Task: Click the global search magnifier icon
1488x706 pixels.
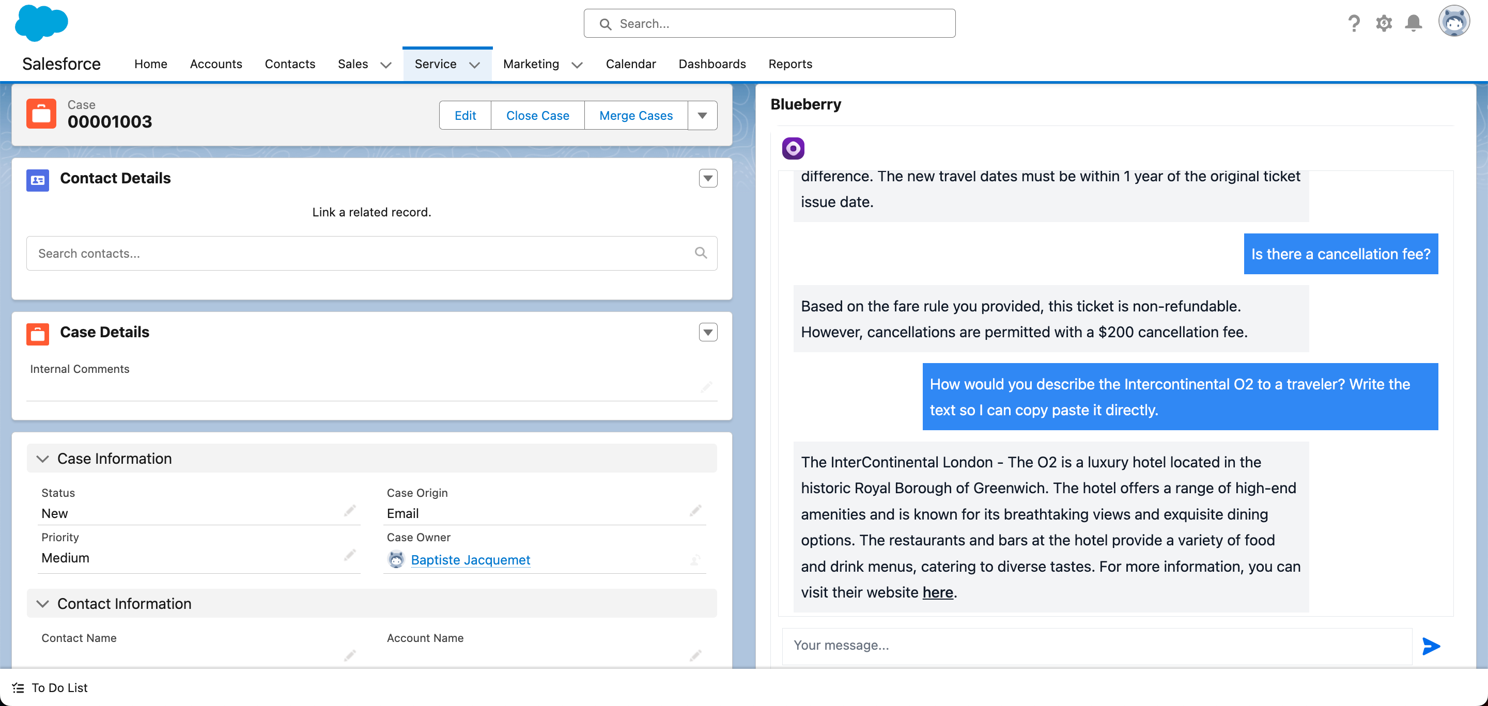Action: [605, 24]
